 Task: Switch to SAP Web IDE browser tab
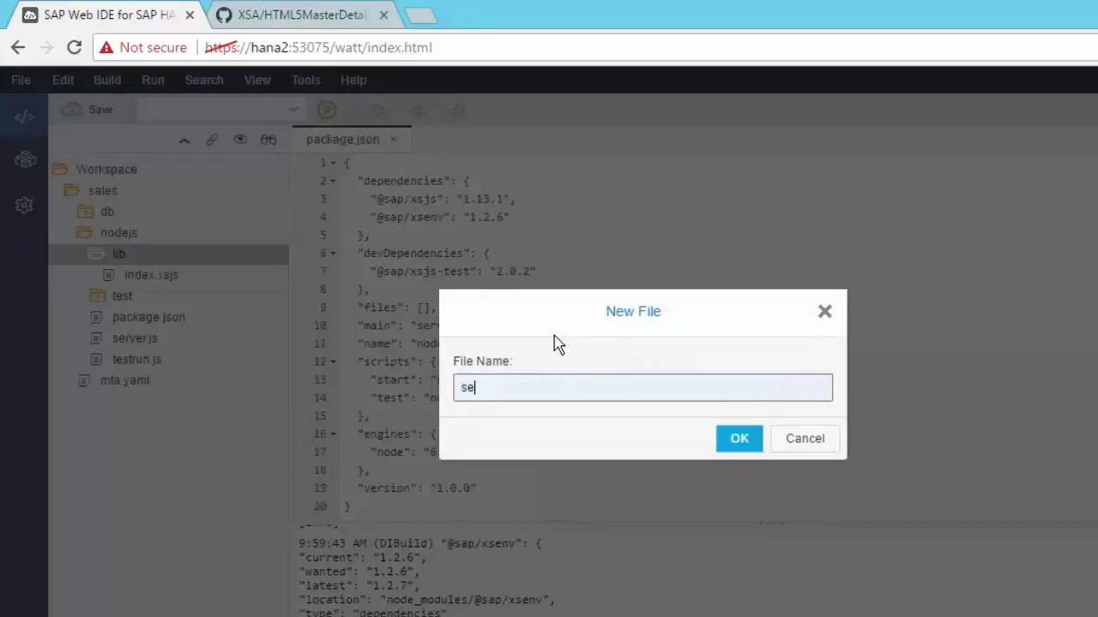tap(109, 15)
